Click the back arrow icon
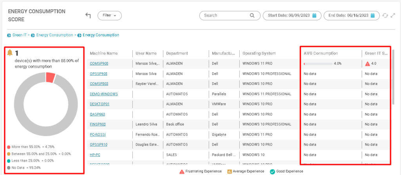The image size is (401, 175). click(88, 15)
